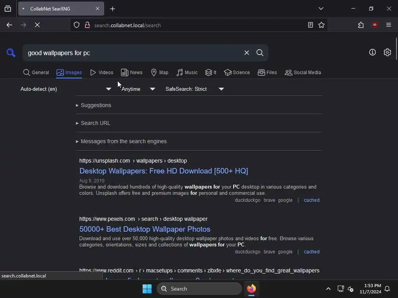
Task: Open the notifications bell icon
Action: pos(387,289)
